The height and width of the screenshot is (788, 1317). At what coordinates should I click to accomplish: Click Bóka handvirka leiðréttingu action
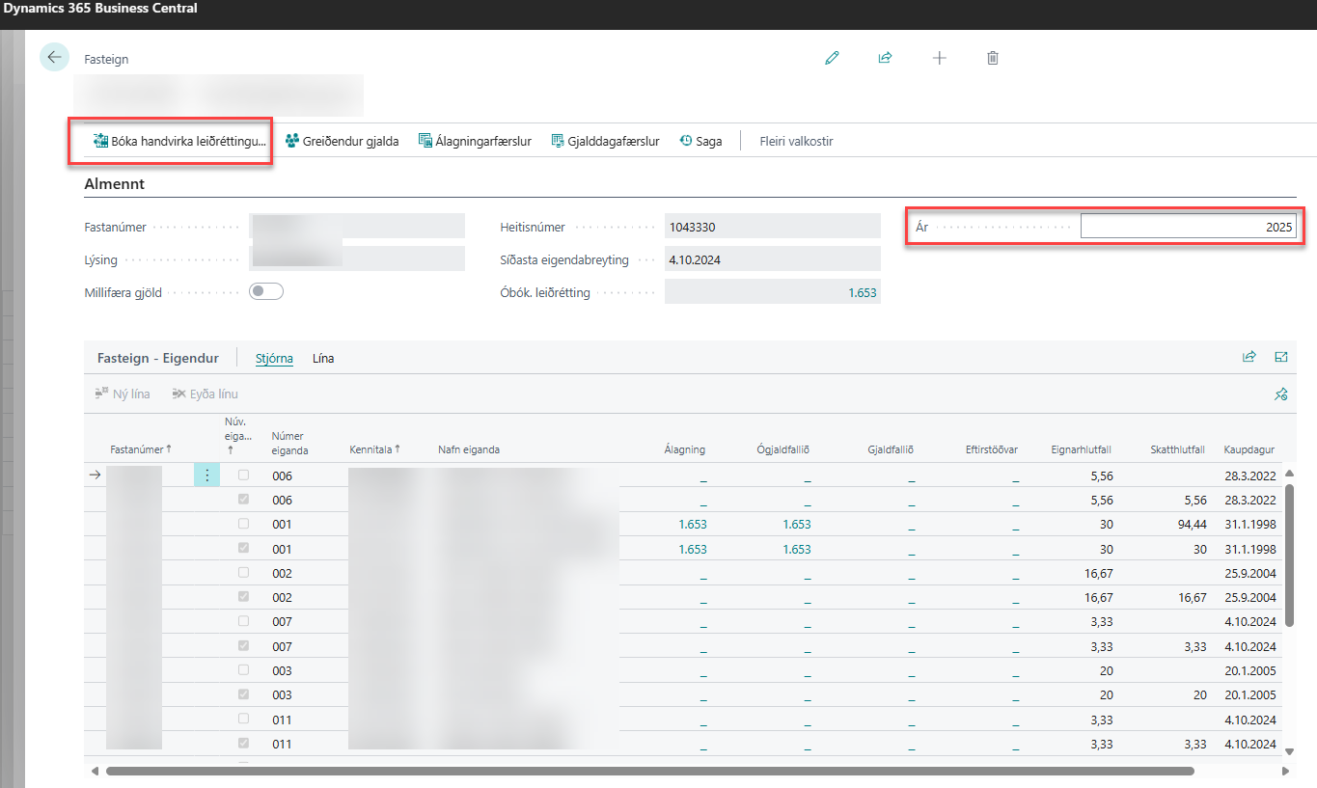[x=179, y=141]
